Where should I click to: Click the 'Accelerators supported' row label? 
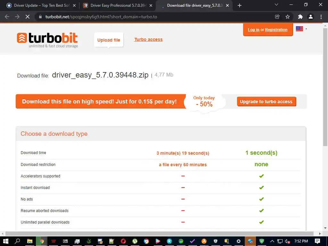(40, 176)
